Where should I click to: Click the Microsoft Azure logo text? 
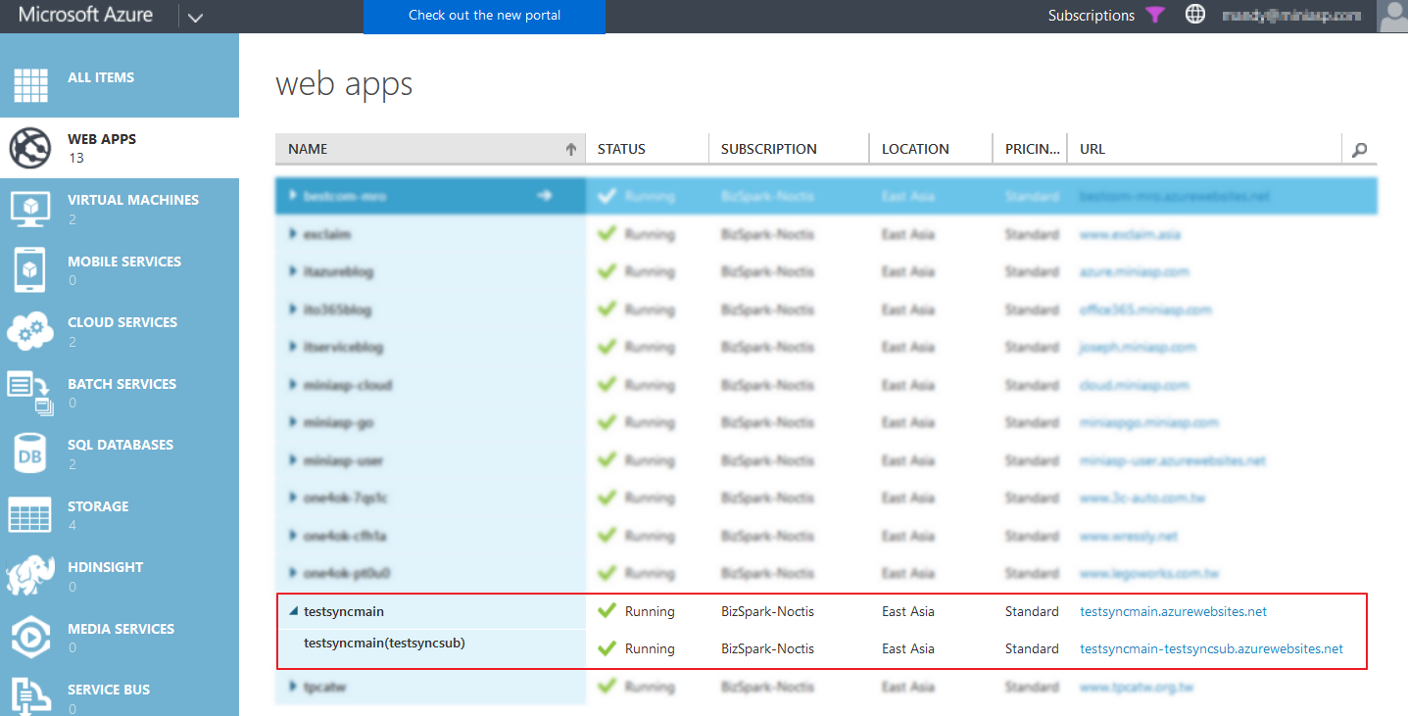click(x=86, y=16)
